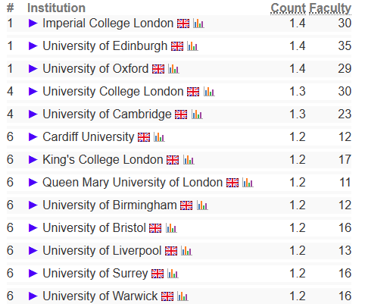The image size is (365, 304).
Task: Click the chart icon beside University of Oxford
Action: (173, 69)
